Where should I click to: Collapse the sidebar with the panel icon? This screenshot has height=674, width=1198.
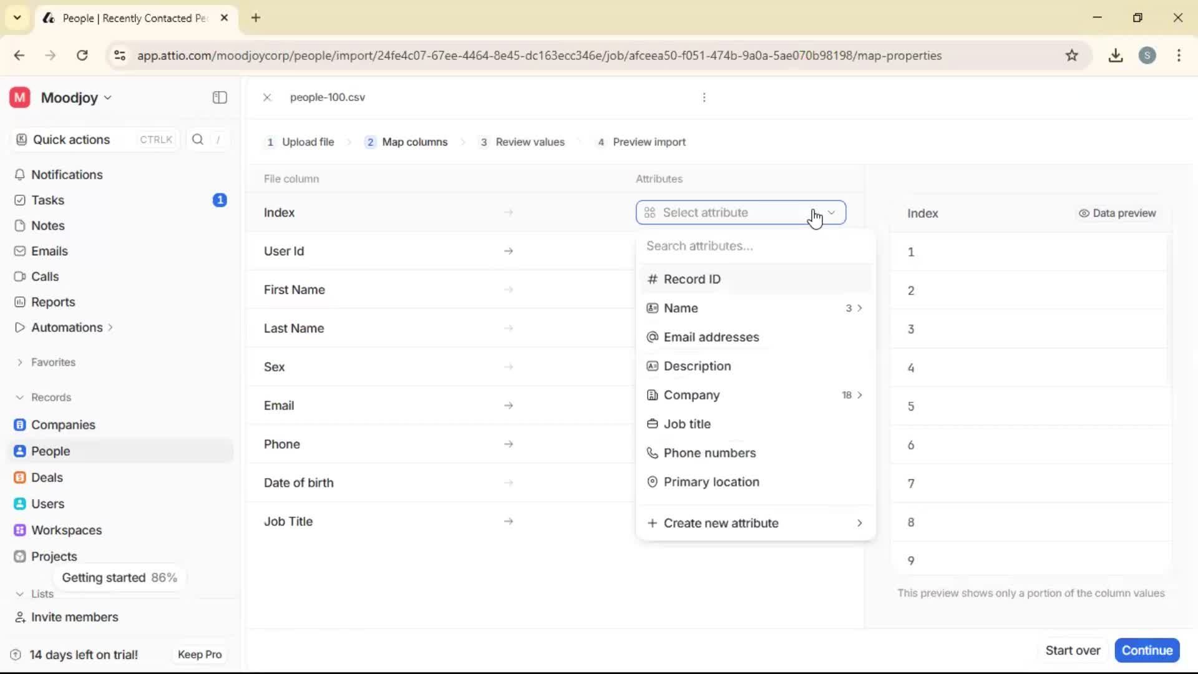219,97
